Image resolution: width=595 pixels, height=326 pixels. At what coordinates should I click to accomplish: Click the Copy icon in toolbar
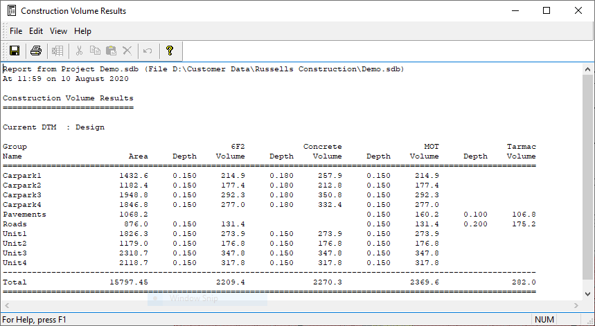[x=95, y=50]
